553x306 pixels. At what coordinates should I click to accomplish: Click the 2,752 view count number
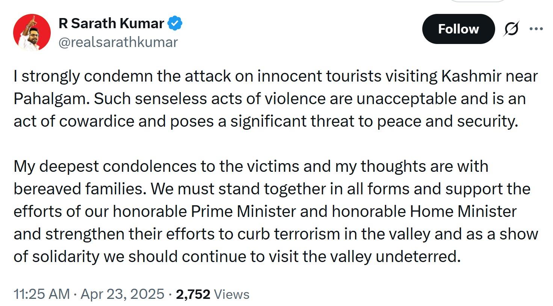click(x=193, y=294)
